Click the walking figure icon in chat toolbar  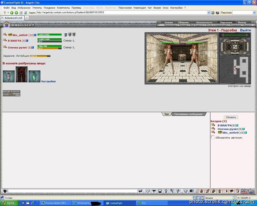click(166, 191)
